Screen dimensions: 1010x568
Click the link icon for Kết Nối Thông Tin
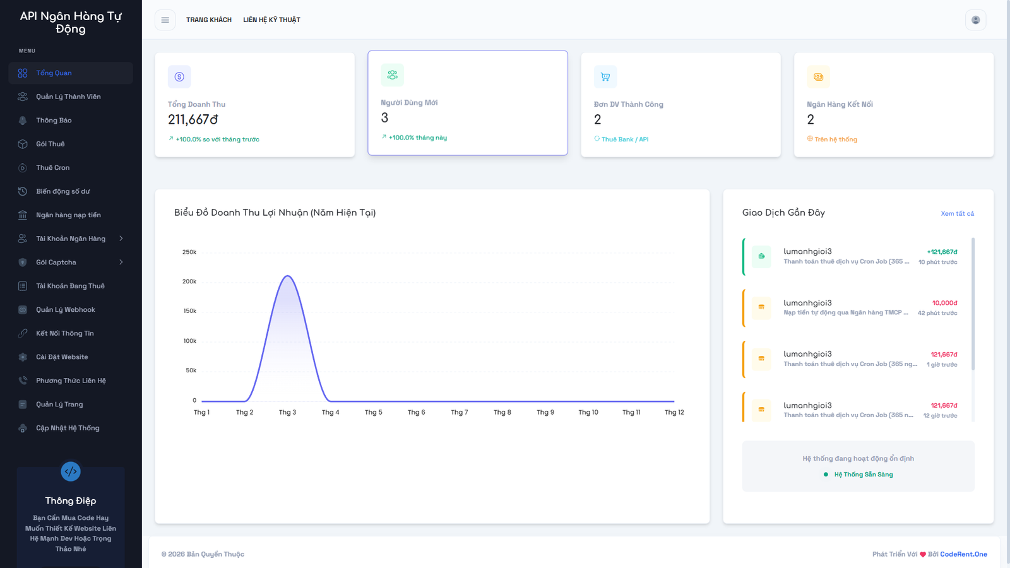point(23,333)
